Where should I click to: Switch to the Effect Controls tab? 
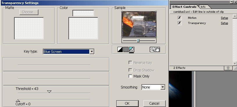(184, 7)
